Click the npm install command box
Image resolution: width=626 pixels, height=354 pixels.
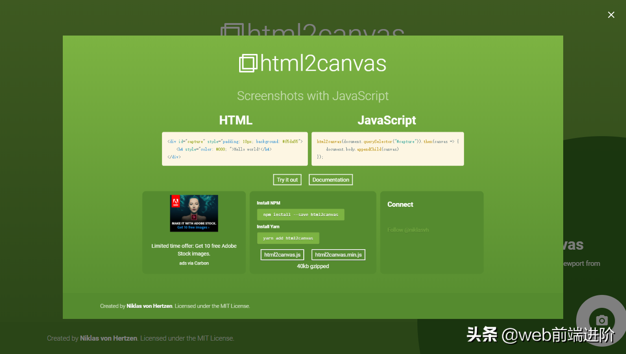coord(301,215)
